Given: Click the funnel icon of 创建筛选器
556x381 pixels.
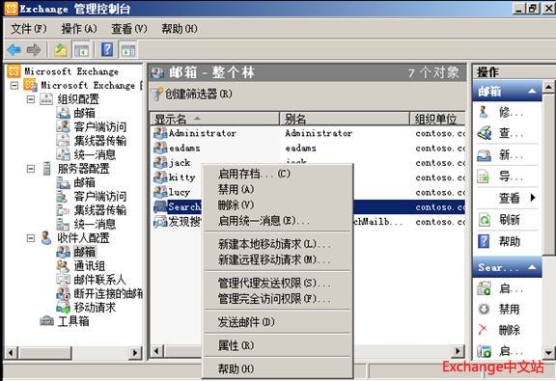Looking at the screenshot, I should pos(156,95).
